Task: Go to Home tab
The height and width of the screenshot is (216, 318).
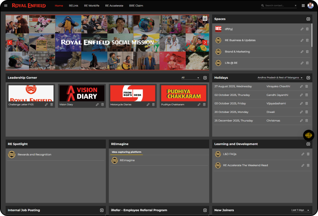Action: [59, 6]
